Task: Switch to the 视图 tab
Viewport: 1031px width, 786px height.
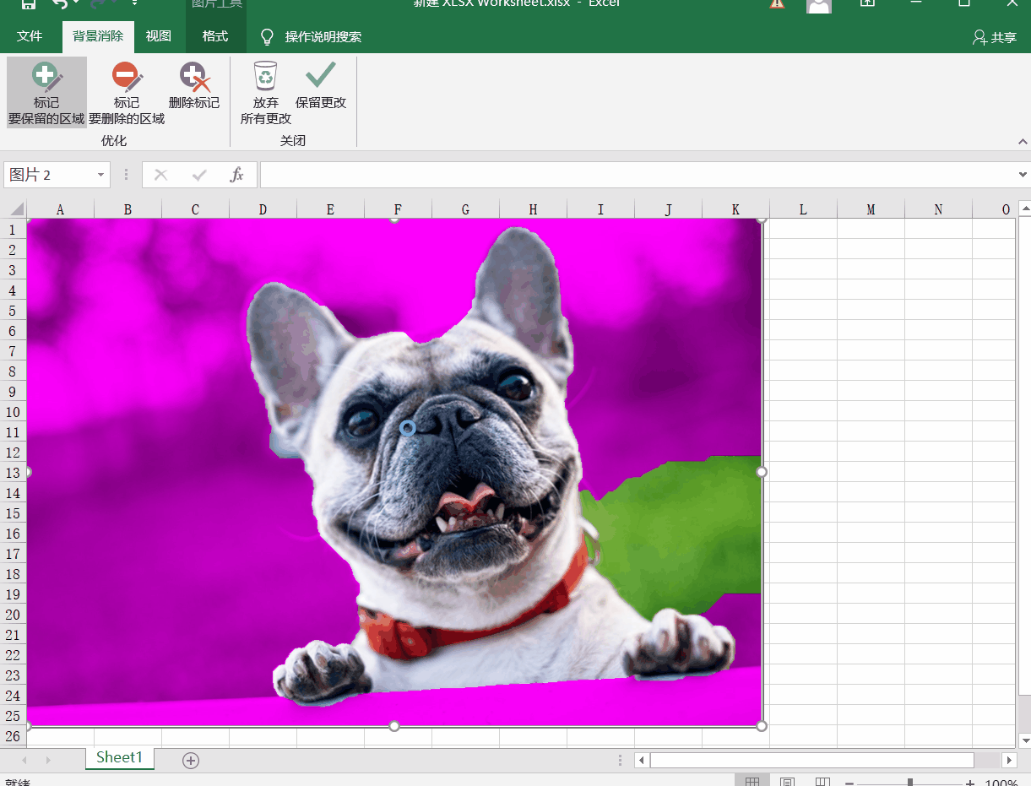Action: [159, 36]
